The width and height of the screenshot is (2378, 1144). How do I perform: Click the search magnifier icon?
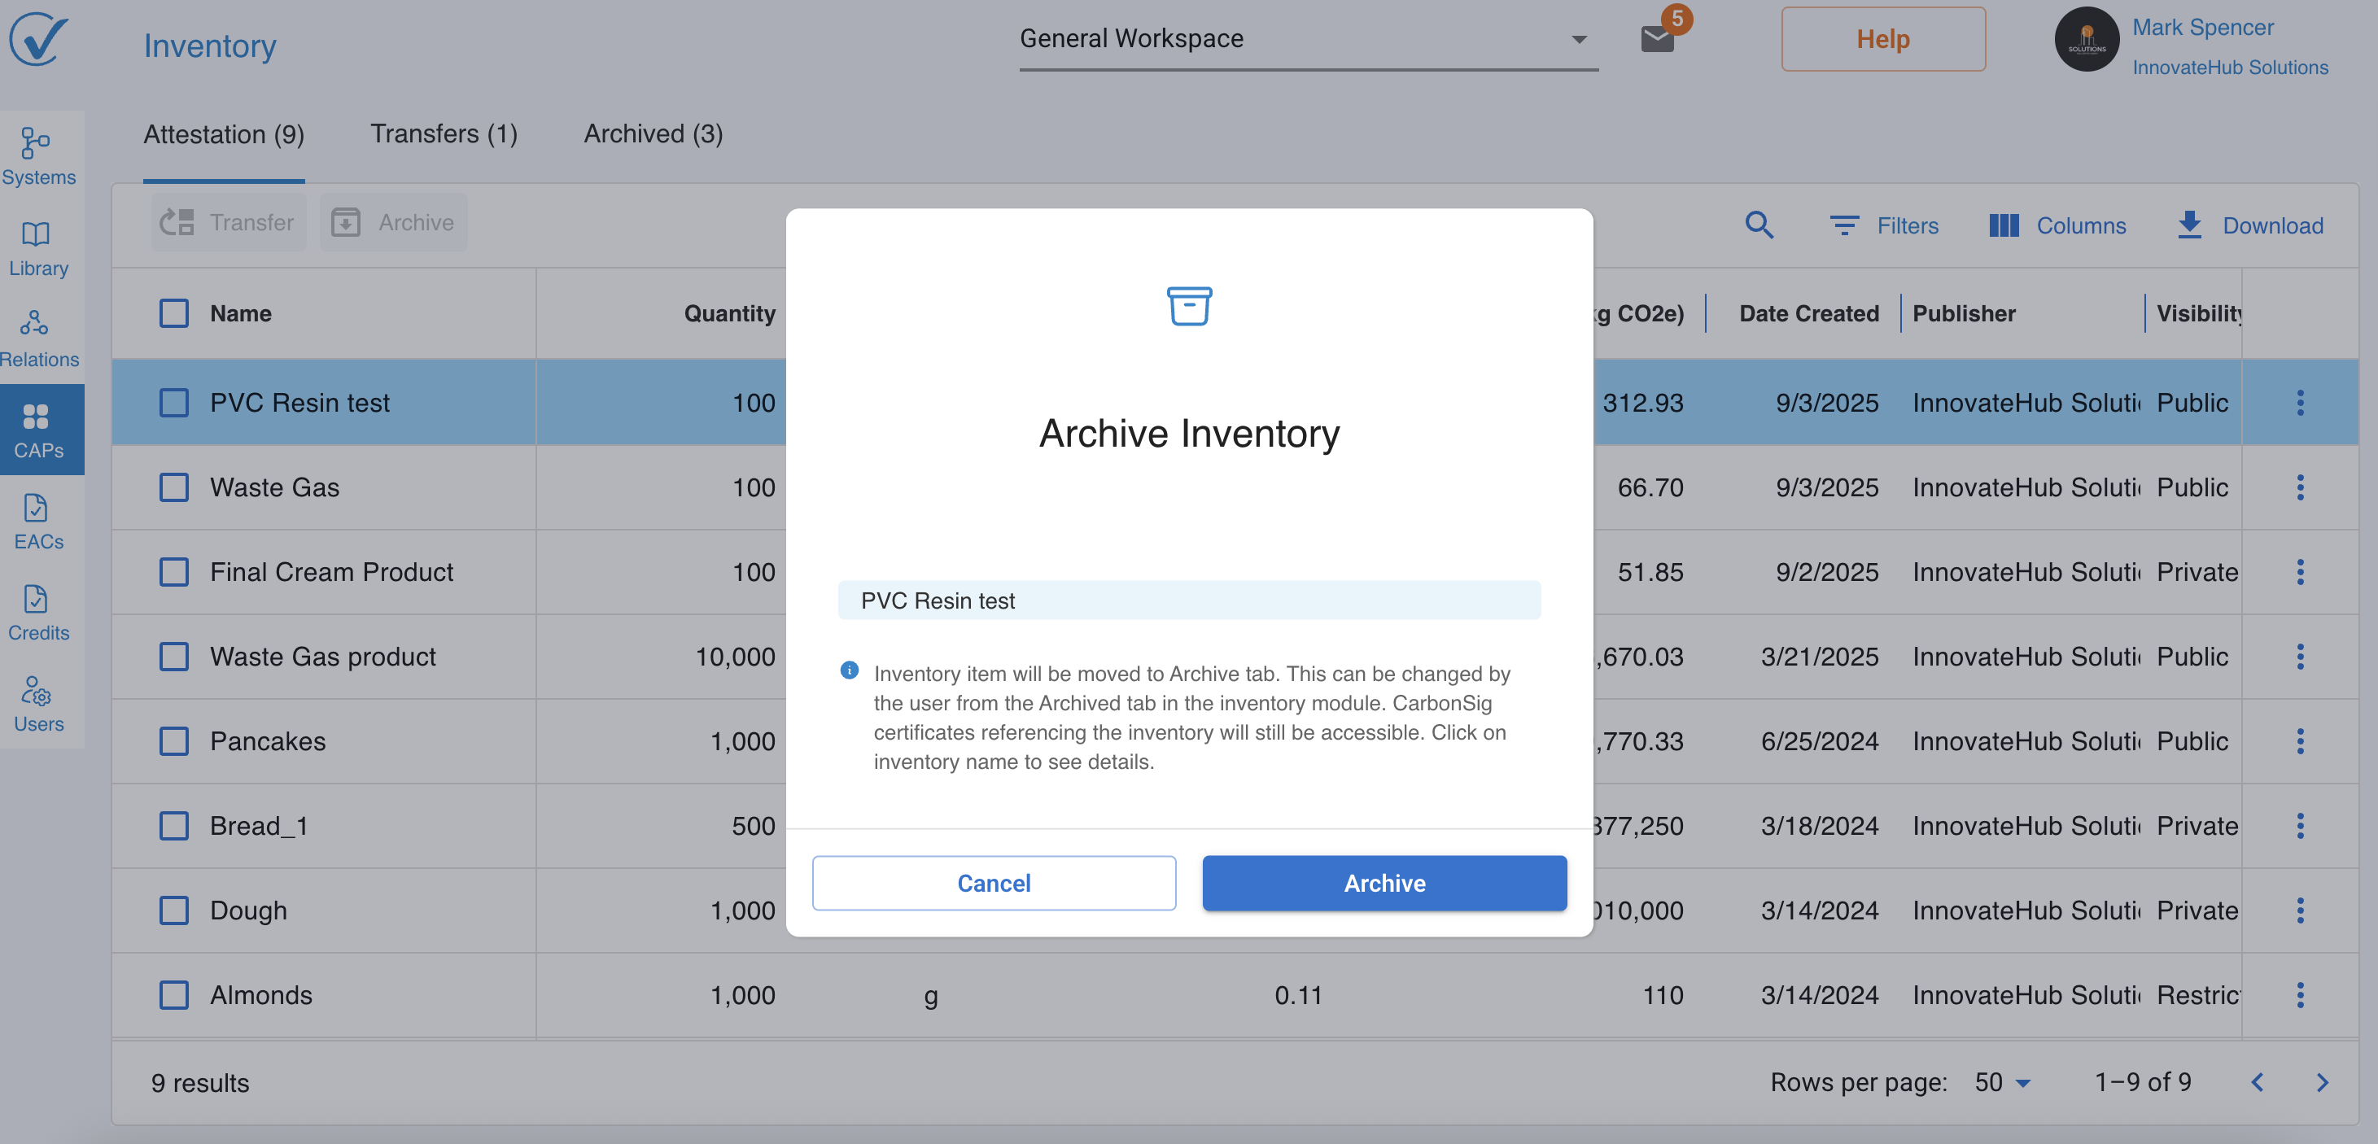point(1759,225)
